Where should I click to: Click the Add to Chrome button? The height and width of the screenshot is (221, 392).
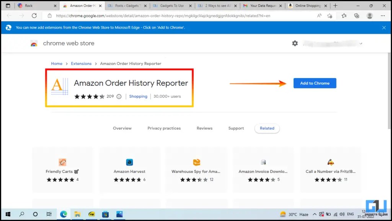(x=315, y=83)
